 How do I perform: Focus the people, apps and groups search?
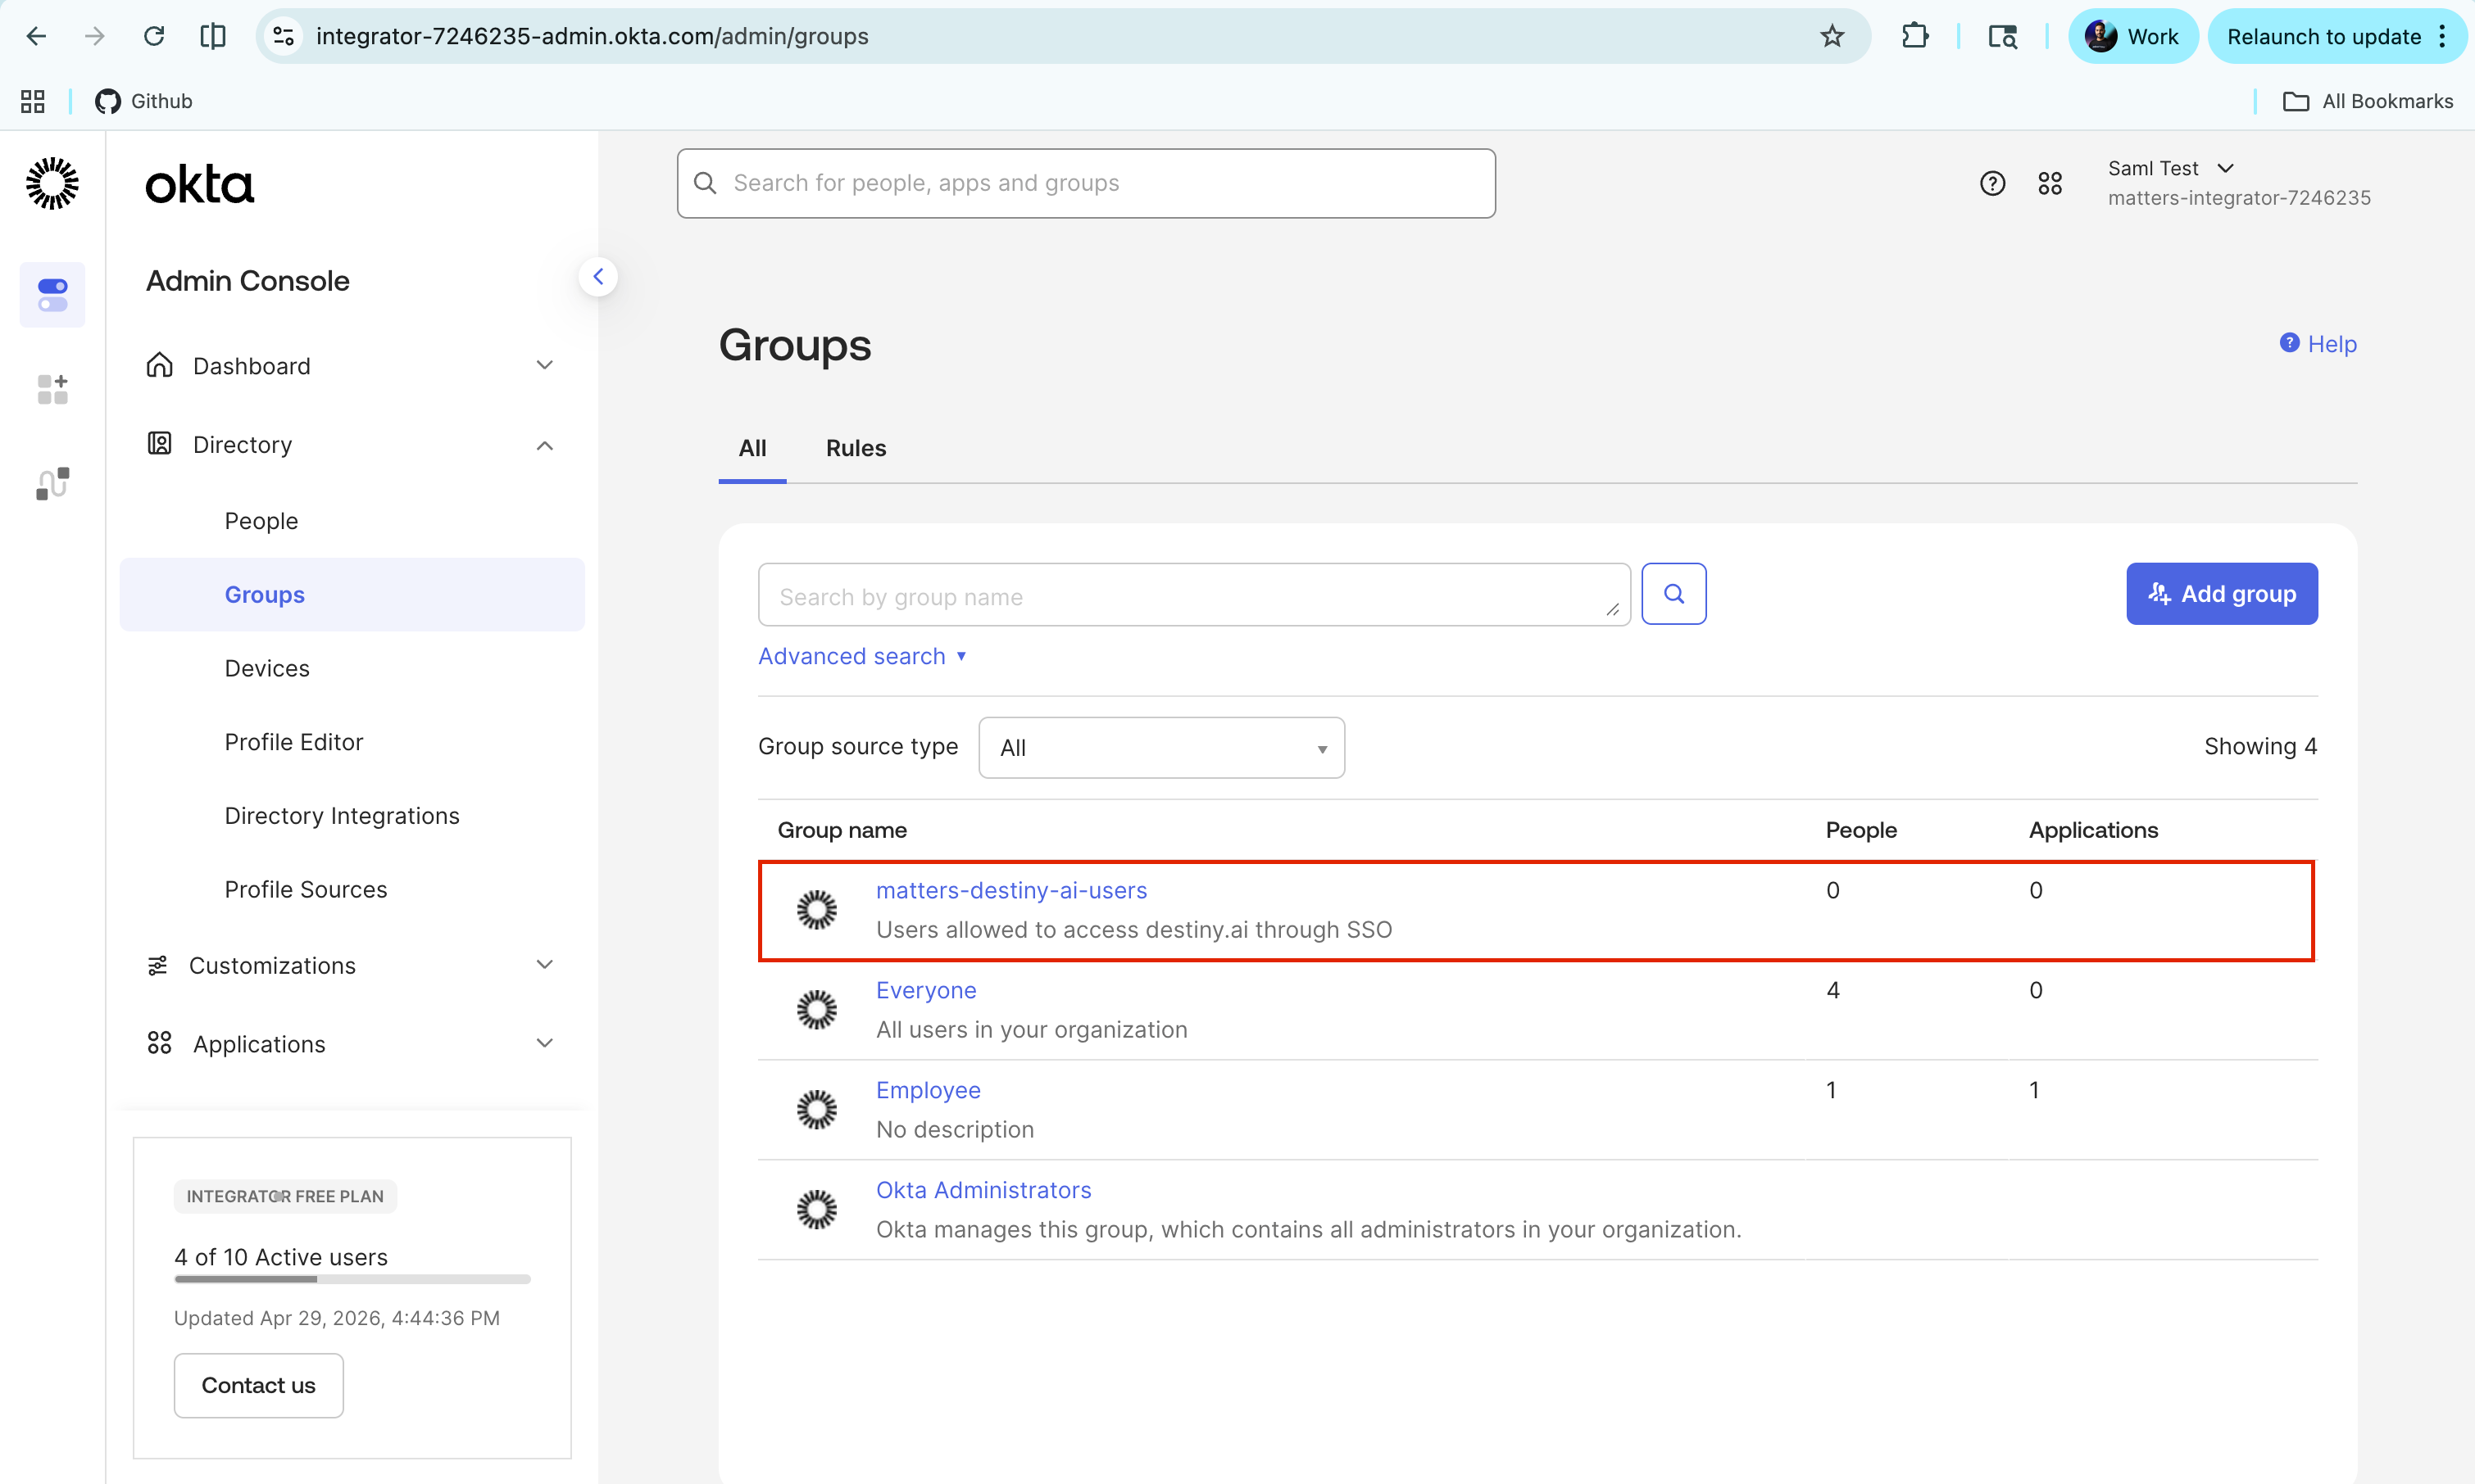coord(1087,183)
